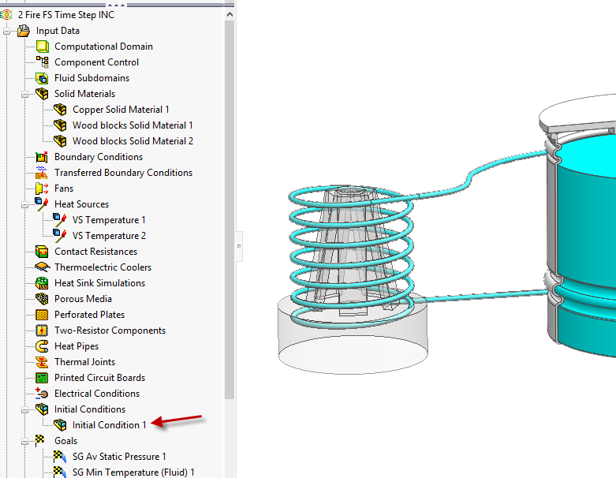The image size is (616, 478).
Task: Click the VS Temperature 2 icon
Action: tap(60, 235)
